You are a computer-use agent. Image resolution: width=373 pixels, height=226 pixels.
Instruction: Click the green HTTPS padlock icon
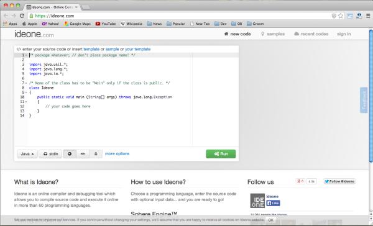point(31,16)
